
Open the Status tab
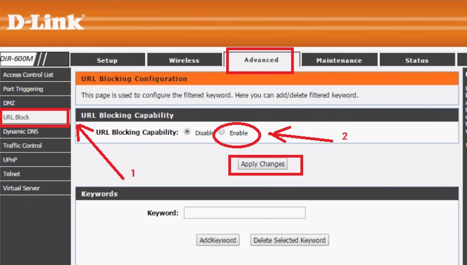pos(416,61)
